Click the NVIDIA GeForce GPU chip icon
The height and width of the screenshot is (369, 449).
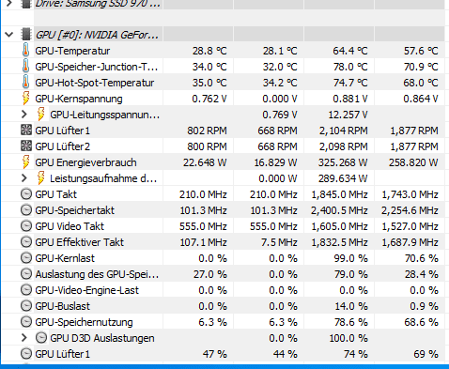[26, 35]
